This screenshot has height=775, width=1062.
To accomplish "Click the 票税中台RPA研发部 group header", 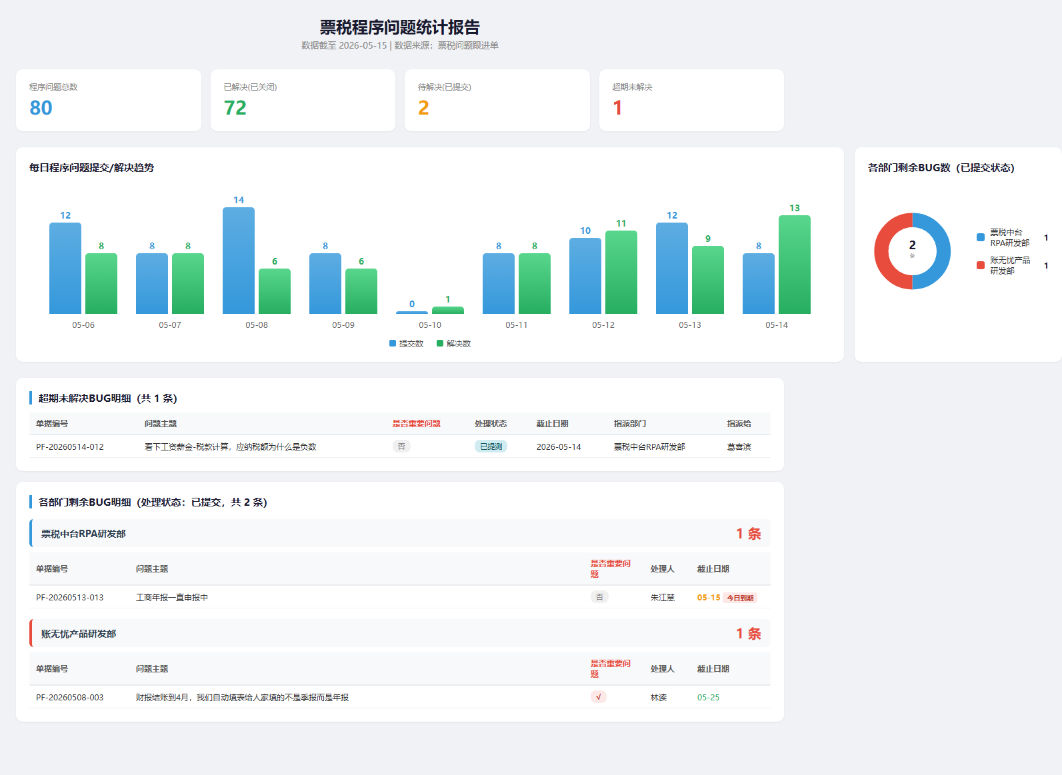I will [x=400, y=534].
